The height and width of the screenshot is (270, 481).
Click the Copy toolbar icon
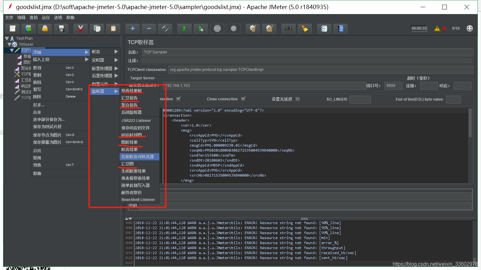click(97, 28)
